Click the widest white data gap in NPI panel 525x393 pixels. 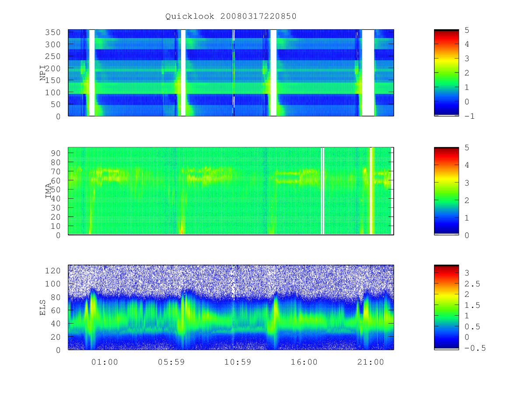pos(368,73)
